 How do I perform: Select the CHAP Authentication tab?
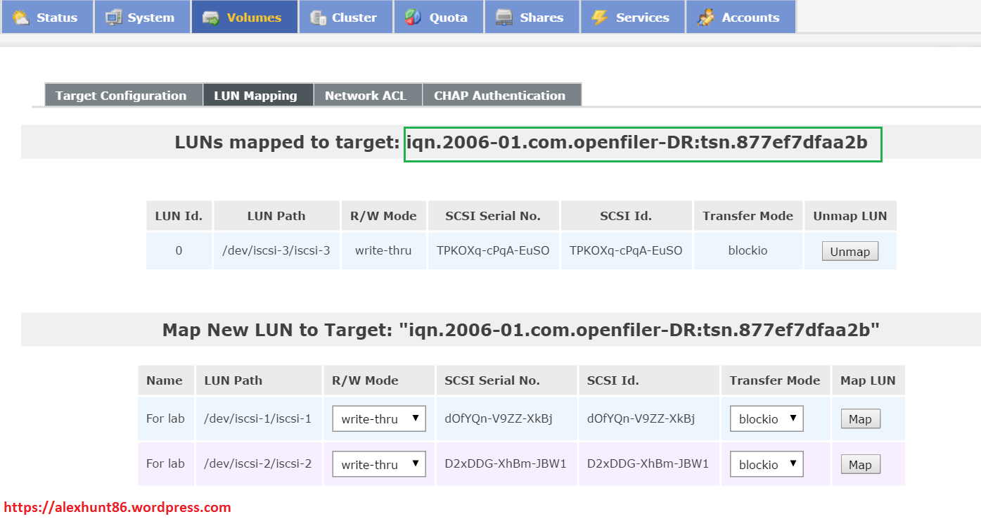pyautogui.click(x=501, y=94)
